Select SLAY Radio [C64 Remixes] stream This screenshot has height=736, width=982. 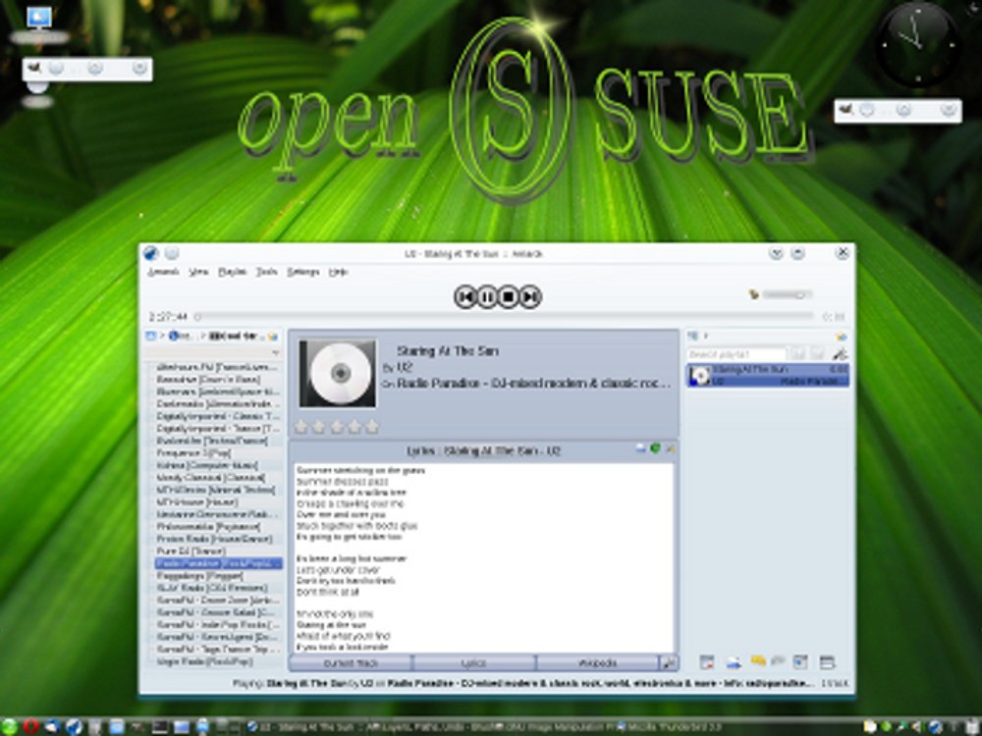pos(212,588)
